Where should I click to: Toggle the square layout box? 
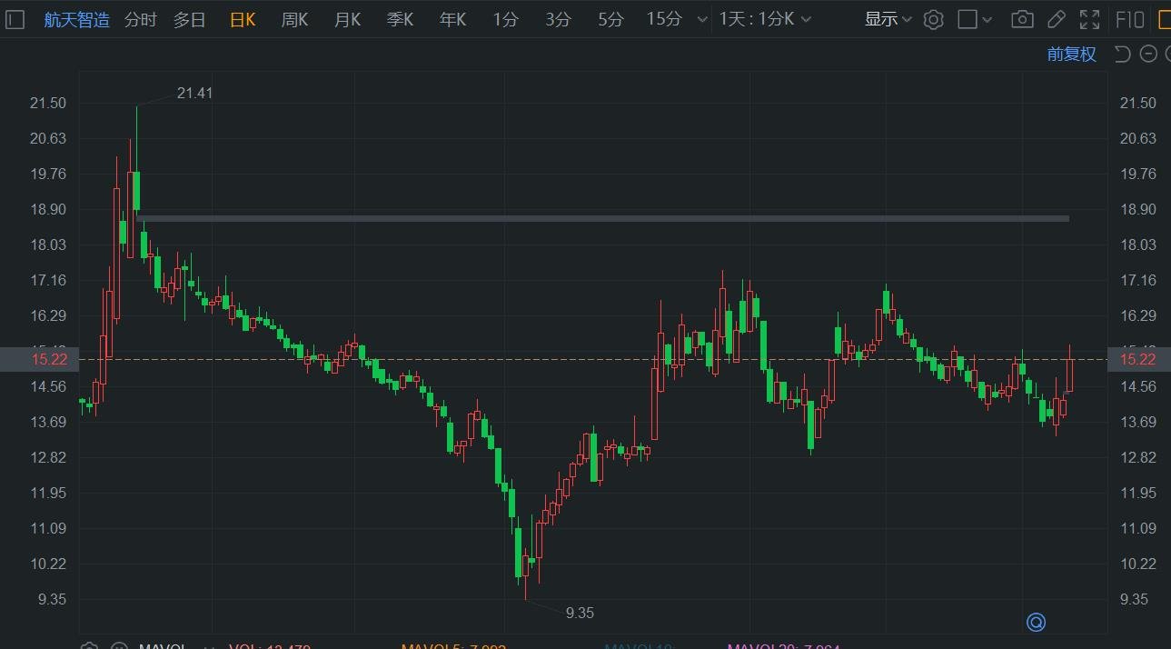pyautogui.click(x=968, y=19)
